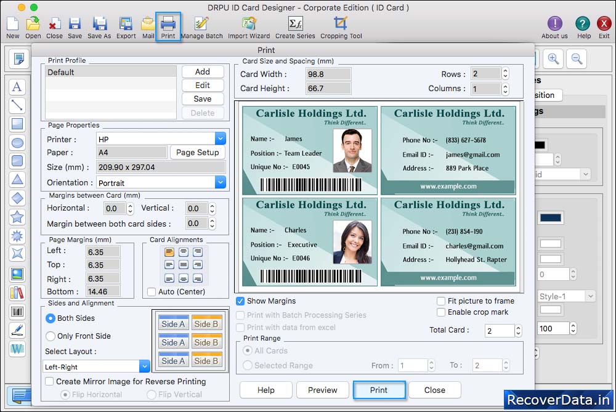Select the Both Sides radio button
616x412 pixels.
51,318
